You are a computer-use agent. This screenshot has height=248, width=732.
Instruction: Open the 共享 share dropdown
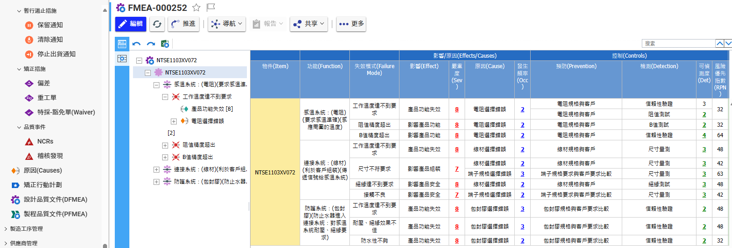click(309, 24)
